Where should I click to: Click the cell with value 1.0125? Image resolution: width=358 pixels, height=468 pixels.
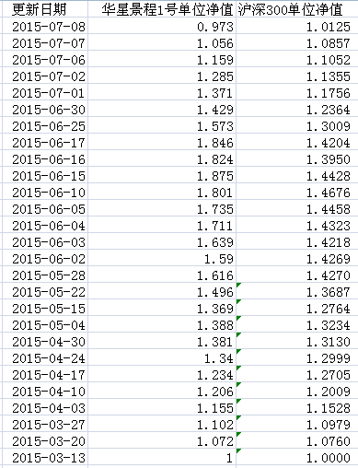coord(296,26)
